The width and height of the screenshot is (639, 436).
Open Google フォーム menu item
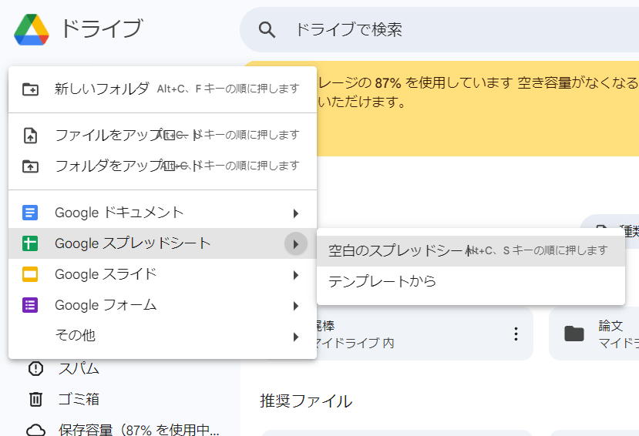(163, 305)
